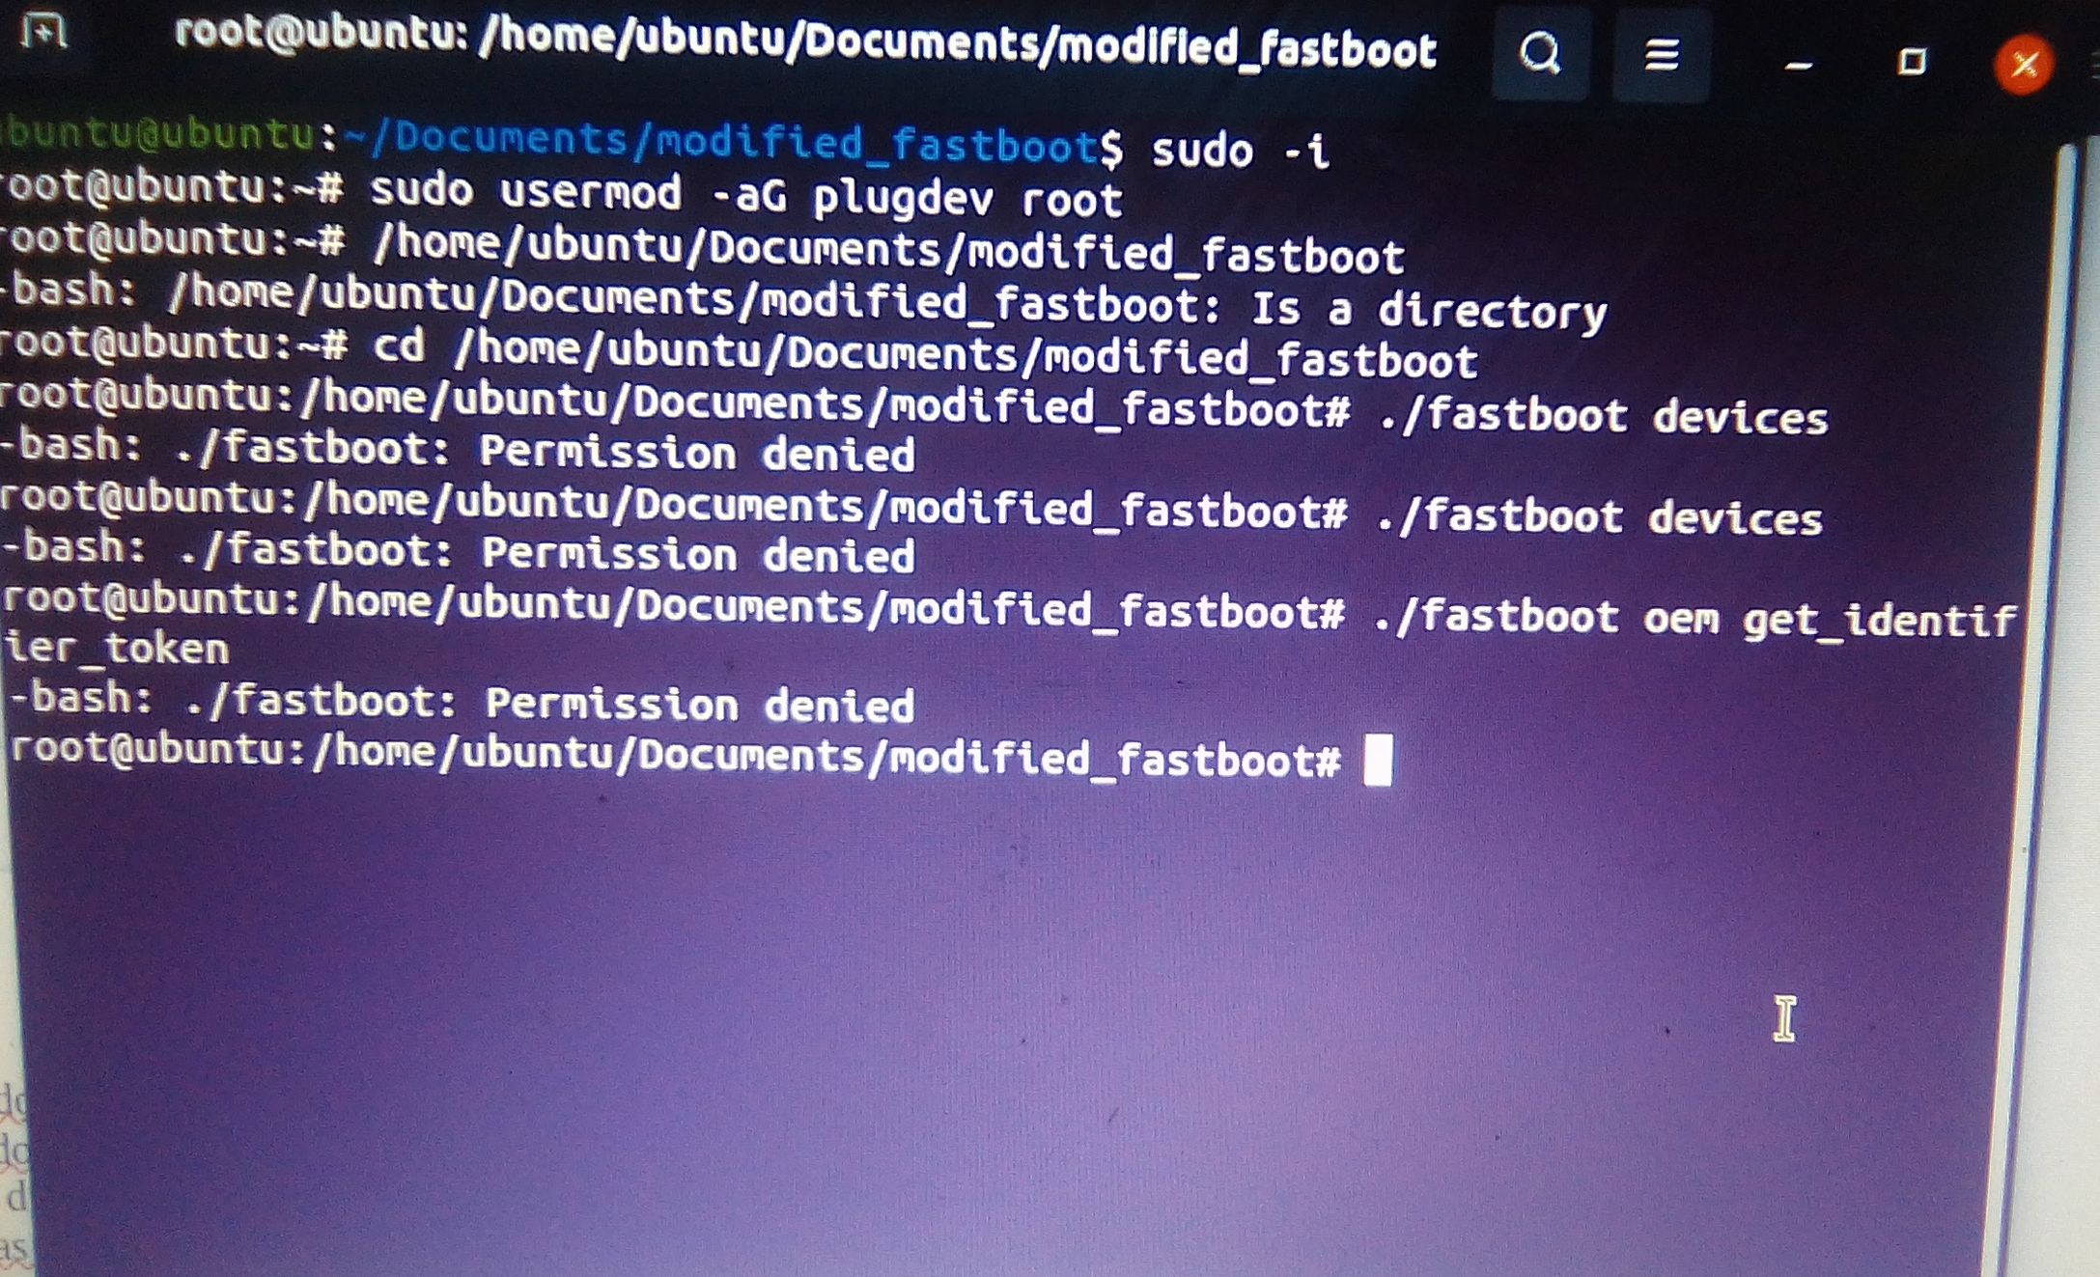Close the terminal window

[2024, 66]
